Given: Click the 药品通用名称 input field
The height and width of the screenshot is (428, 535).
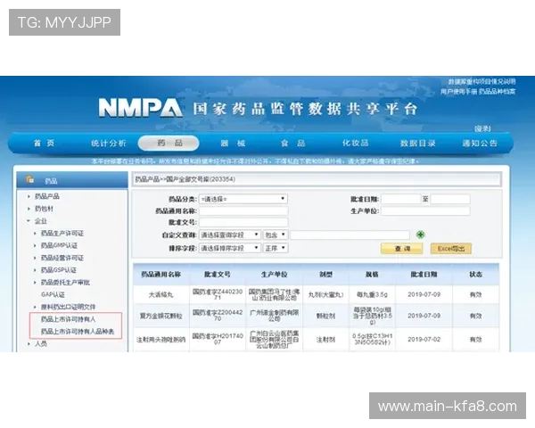Looking at the screenshot, I should 243,211.
